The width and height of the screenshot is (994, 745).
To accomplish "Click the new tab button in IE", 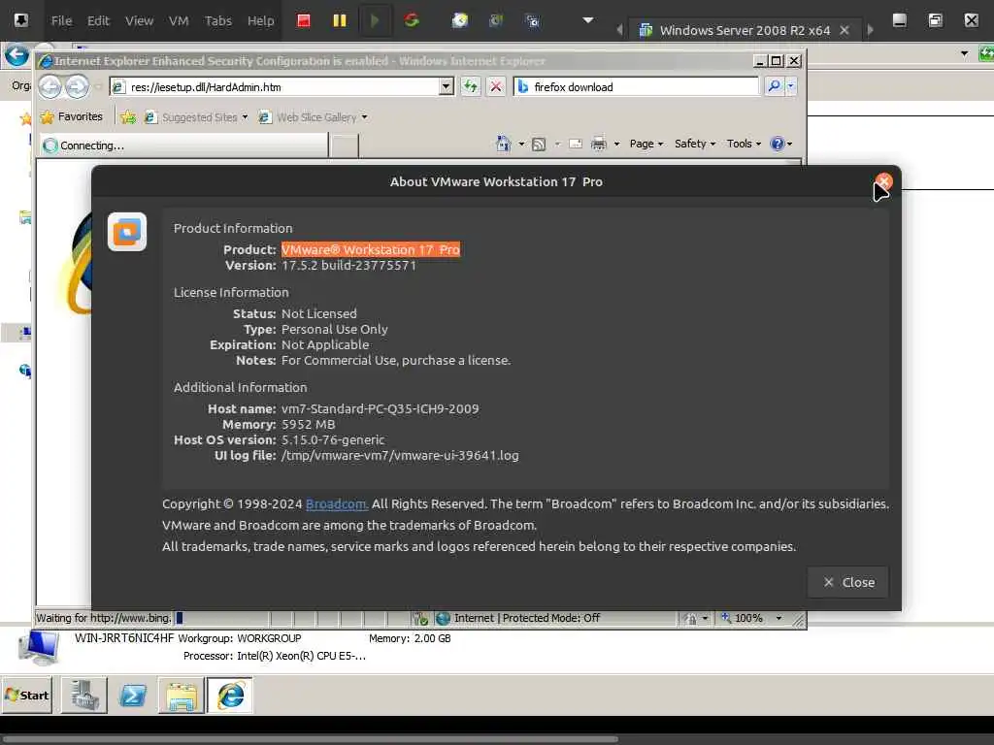I will 345,146.
